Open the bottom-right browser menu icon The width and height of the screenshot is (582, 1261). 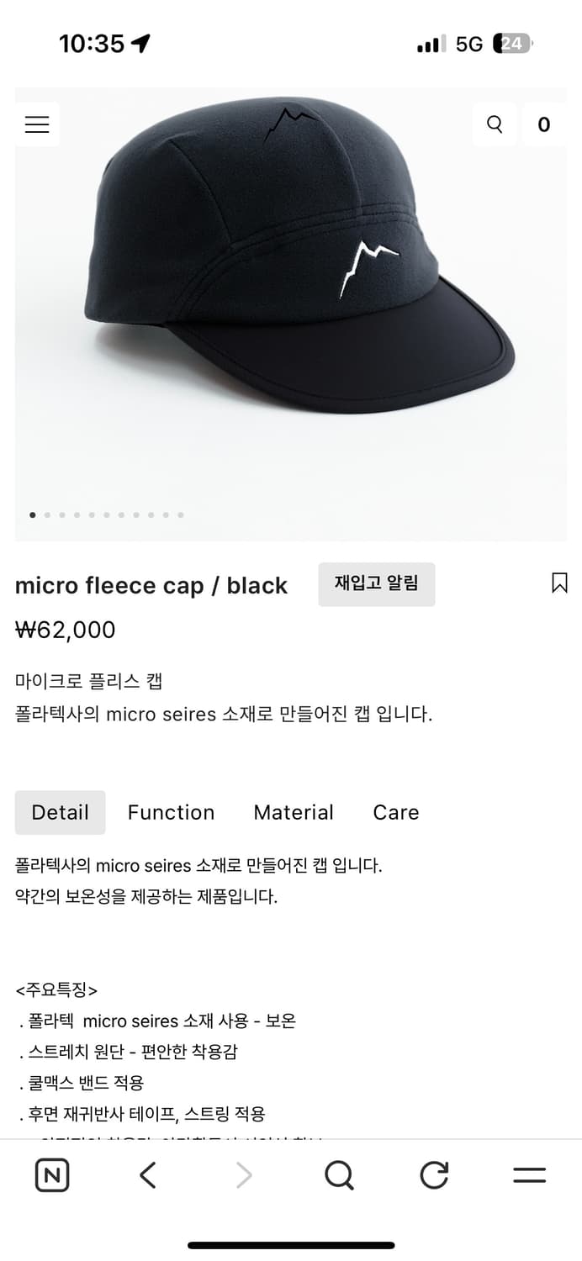pos(532,1174)
